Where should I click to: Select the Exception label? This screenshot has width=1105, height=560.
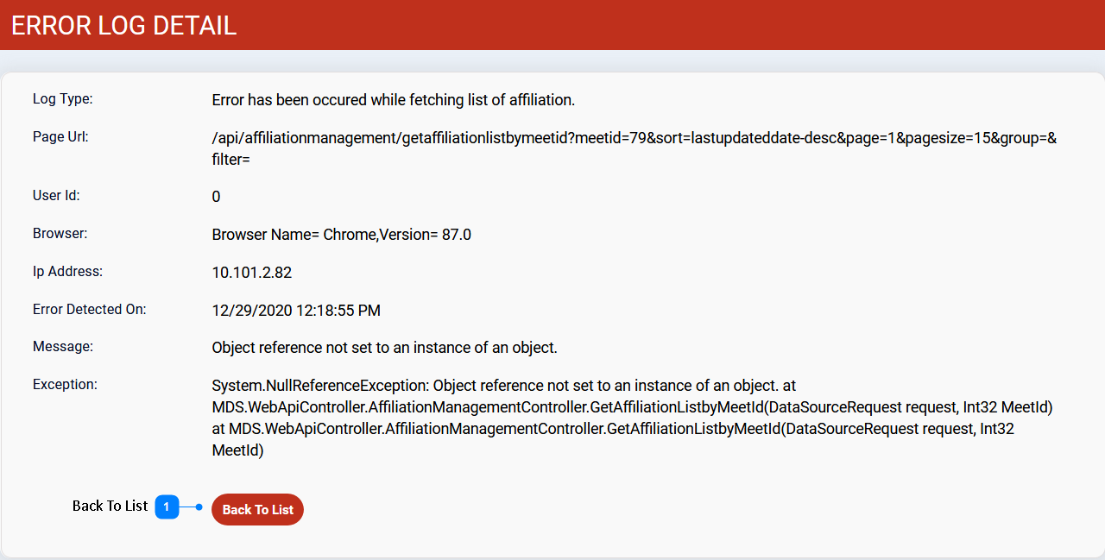[x=65, y=384]
